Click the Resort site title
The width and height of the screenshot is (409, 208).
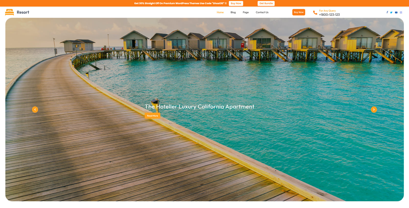point(23,12)
